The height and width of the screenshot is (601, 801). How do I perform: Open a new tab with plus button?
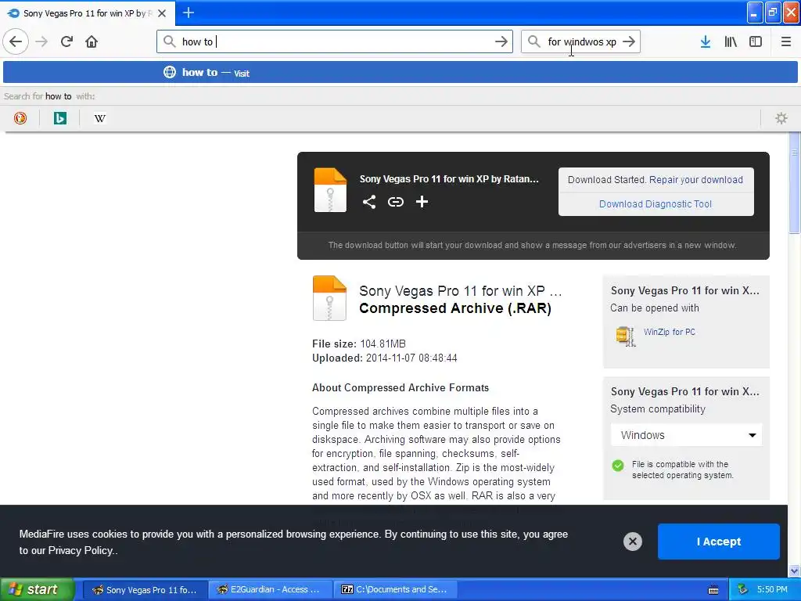point(188,13)
